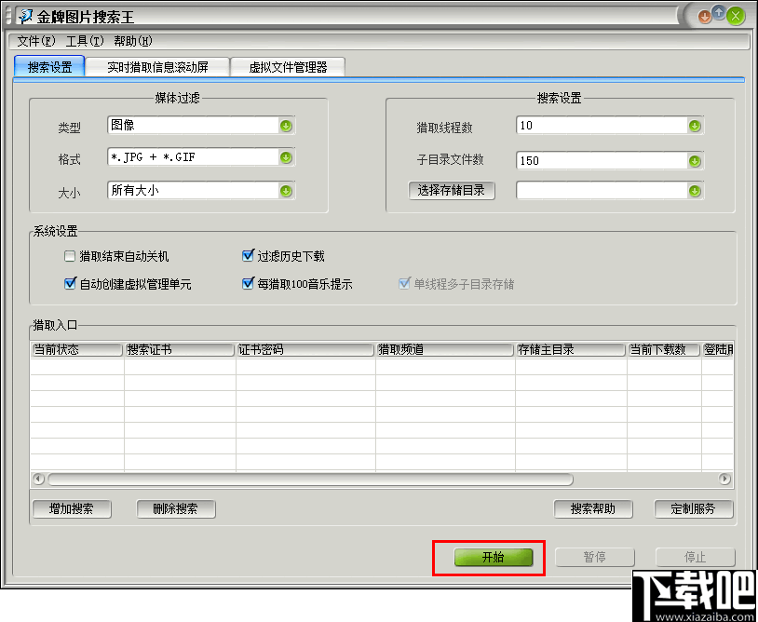Screen dimensions: 758x622
Task: Click the horizontal scrollbar thumb
Action: point(310,480)
